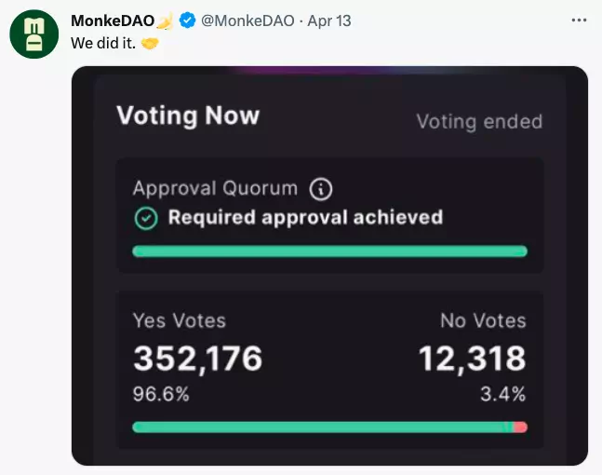Click the 12,318 No Votes count

[x=472, y=359]
